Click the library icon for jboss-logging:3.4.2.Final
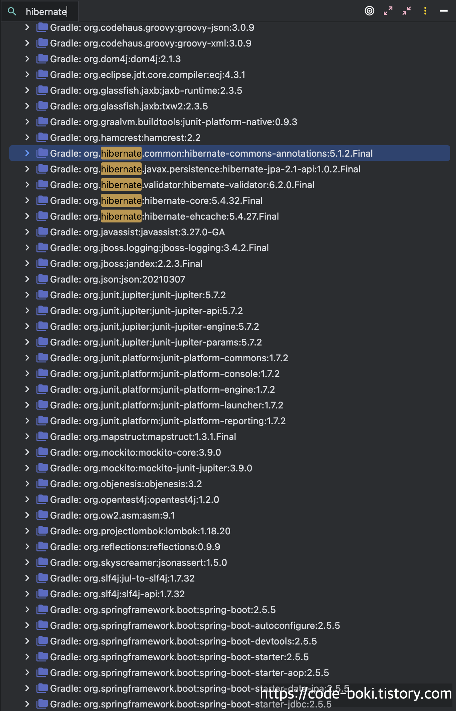This screenshot has width=456, height=711. [42, 247]
